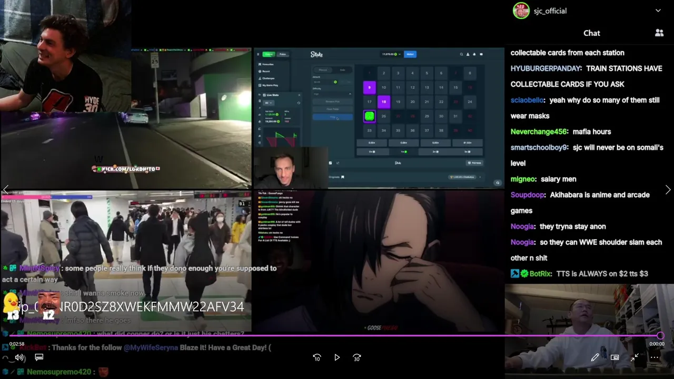The image size is (674, 379).
Task: Click the green gem tile
Action: (370, 116)
